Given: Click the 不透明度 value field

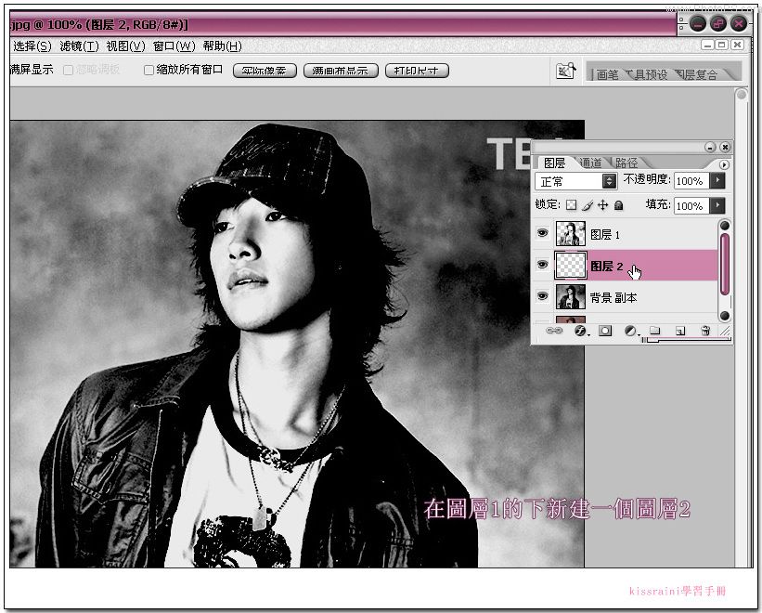Looking at the screenshot, I should pyautogui.click(x=691, y=181).
